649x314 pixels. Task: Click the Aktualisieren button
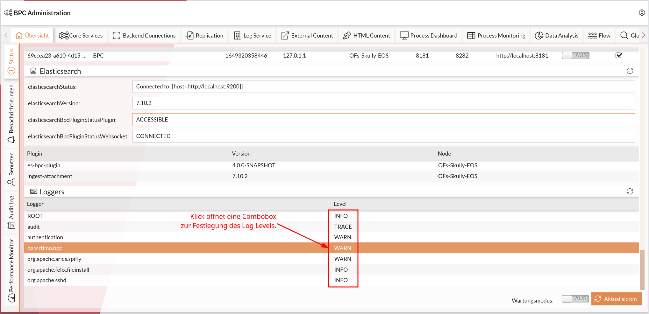tap(616, 299)
